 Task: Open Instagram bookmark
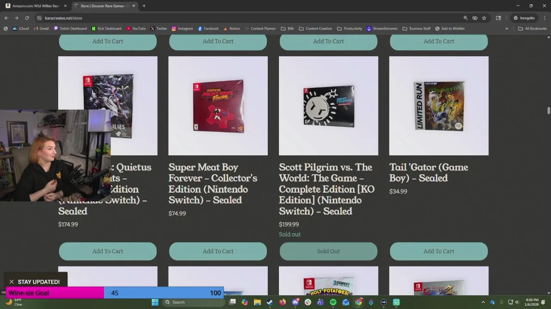tap(182, 29)
